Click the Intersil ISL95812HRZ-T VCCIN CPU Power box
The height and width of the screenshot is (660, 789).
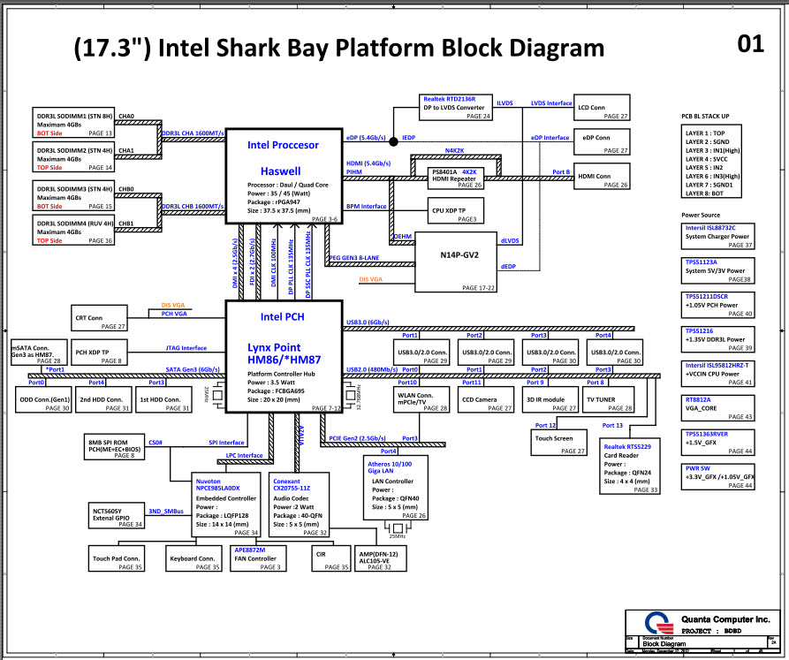[717, 374]
